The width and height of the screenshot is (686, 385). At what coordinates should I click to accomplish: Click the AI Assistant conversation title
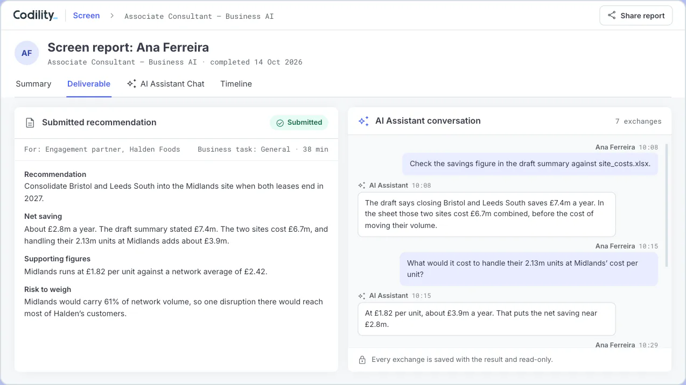click(x=428, y=121)
